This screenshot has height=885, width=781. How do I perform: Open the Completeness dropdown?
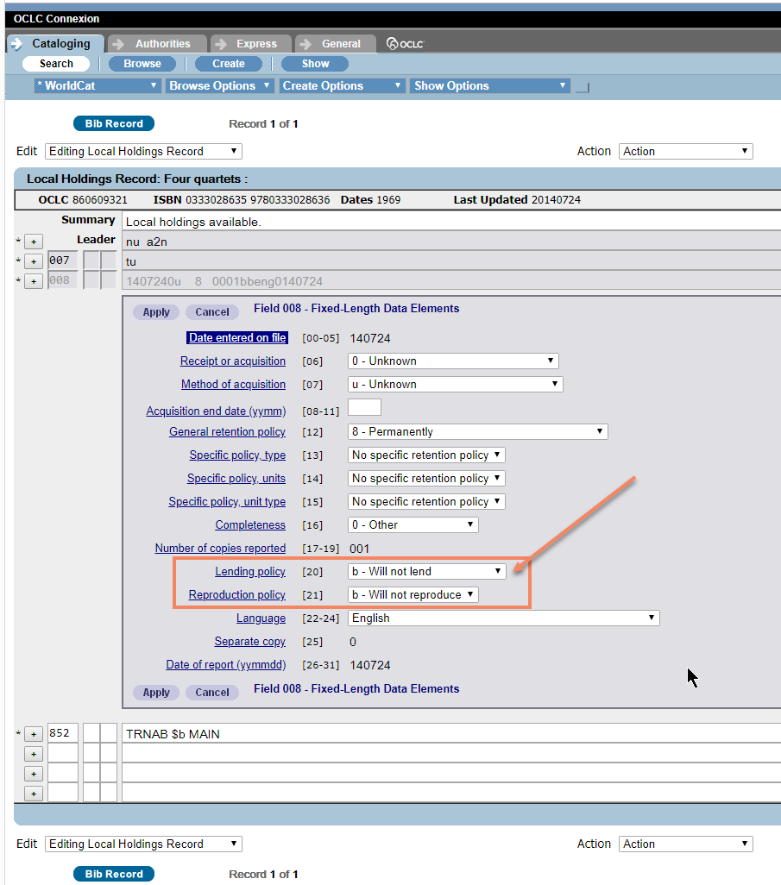click(413, 525)
